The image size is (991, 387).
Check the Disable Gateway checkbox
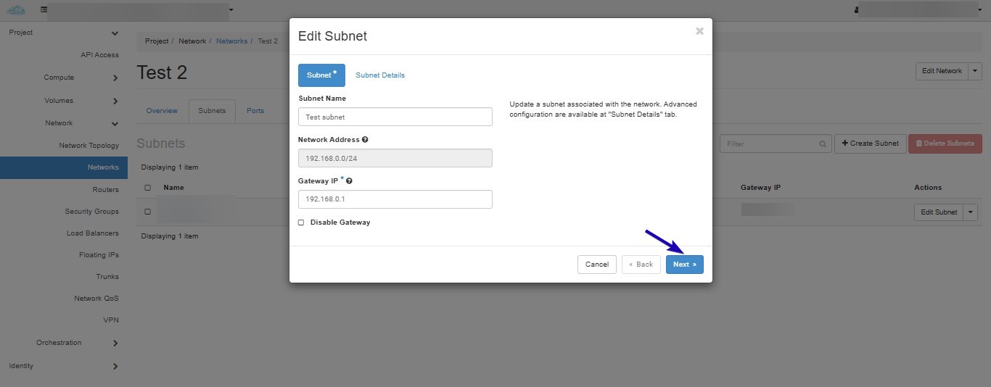point(301,222)
